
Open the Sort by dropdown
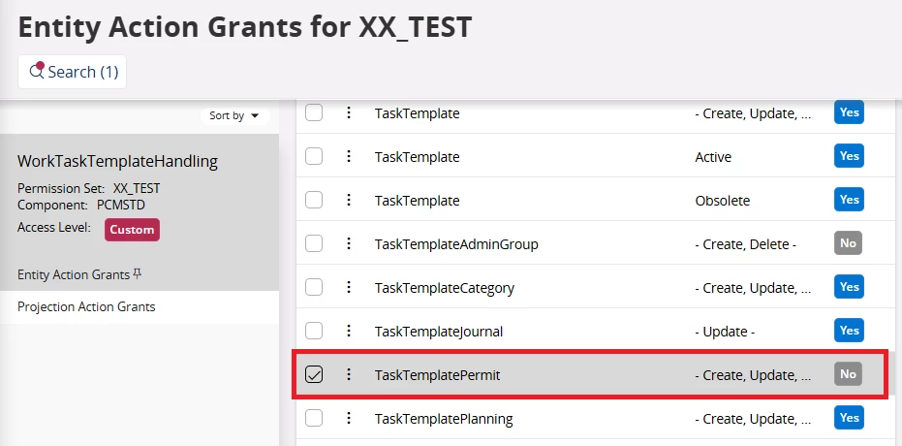coord(234,115)
